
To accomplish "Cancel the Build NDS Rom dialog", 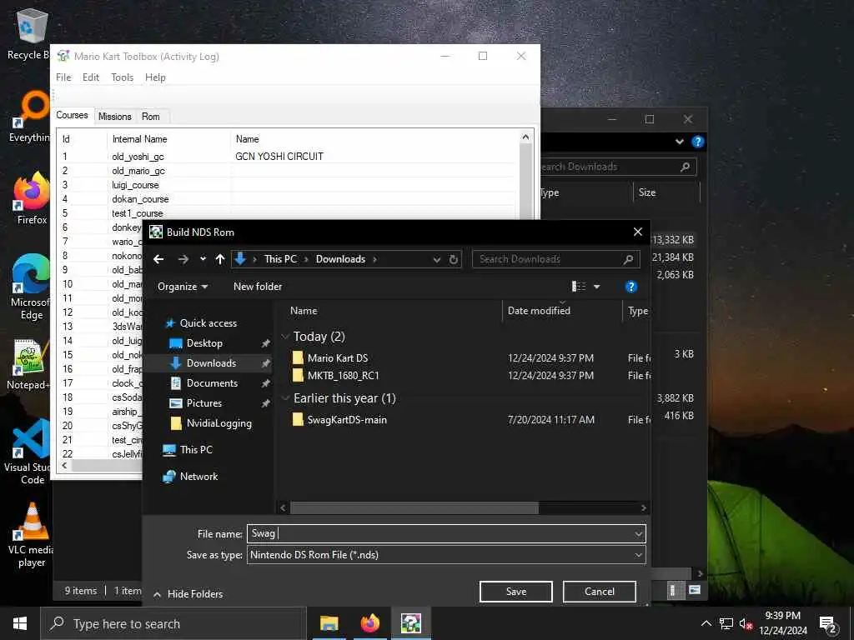I will (599, 592).
